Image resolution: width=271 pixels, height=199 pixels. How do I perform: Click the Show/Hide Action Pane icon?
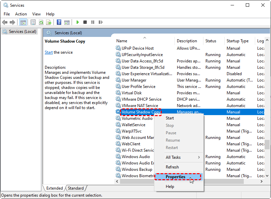tap(67, 22)
